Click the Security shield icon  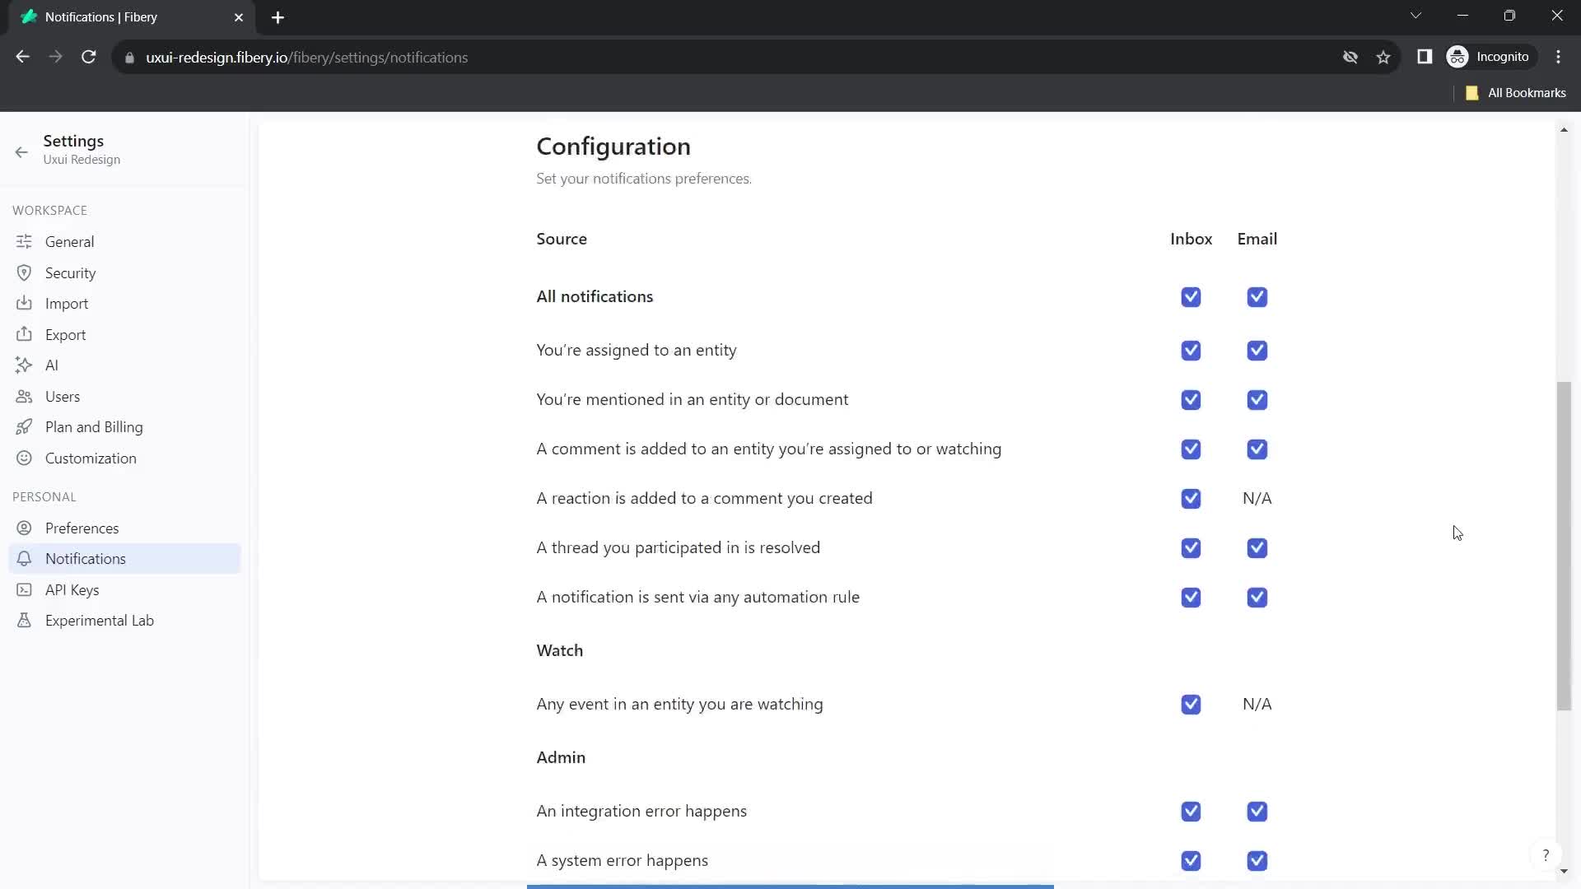tap(24, 272)
